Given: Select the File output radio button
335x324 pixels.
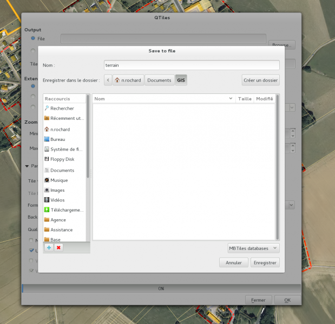Looking at the screenshot, I should pos(33,39).
